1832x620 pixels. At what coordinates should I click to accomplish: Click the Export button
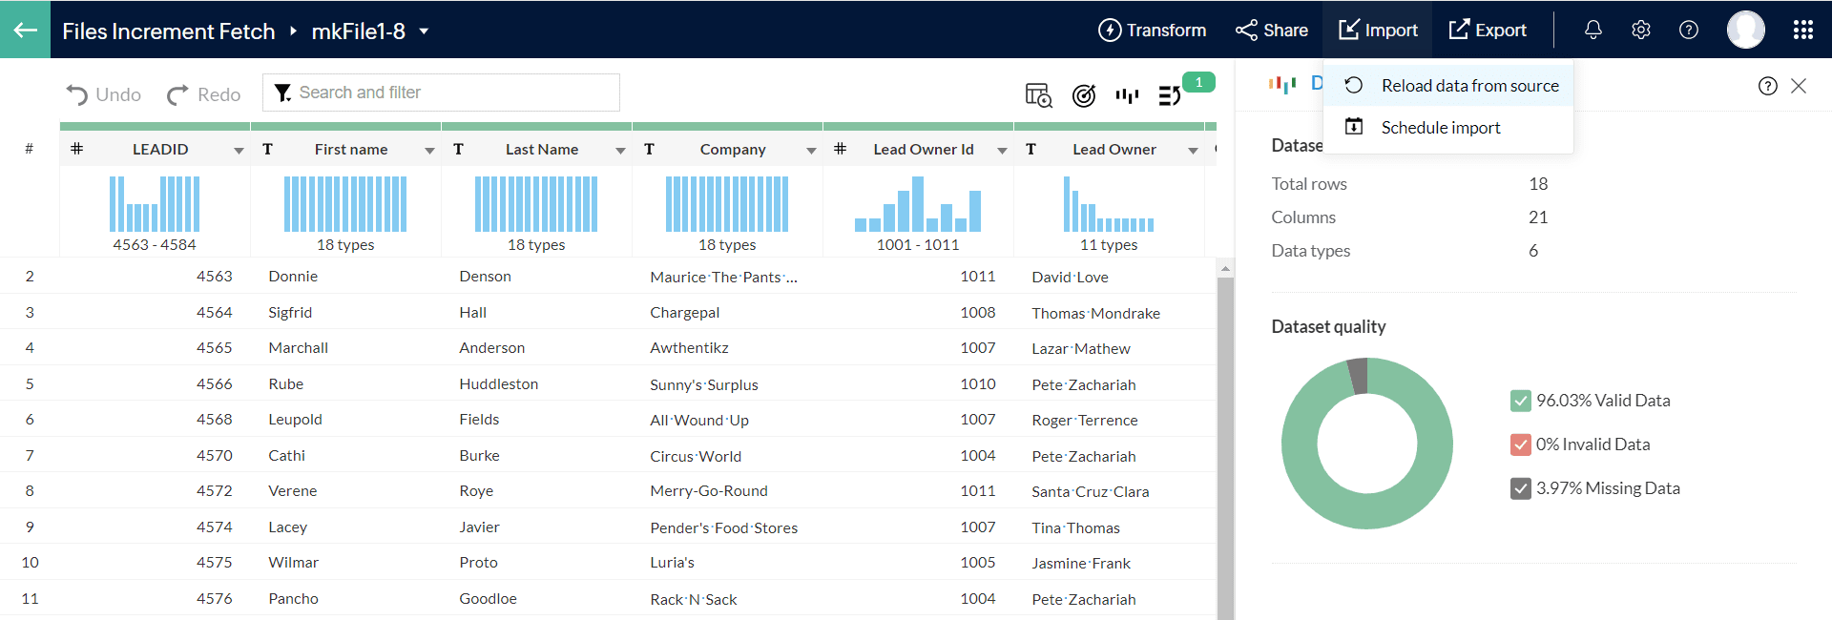1488,31
